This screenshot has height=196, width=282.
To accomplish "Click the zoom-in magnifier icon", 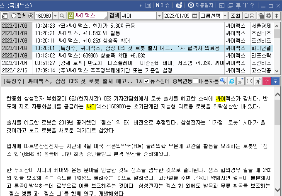I will [x=223, y=81].
